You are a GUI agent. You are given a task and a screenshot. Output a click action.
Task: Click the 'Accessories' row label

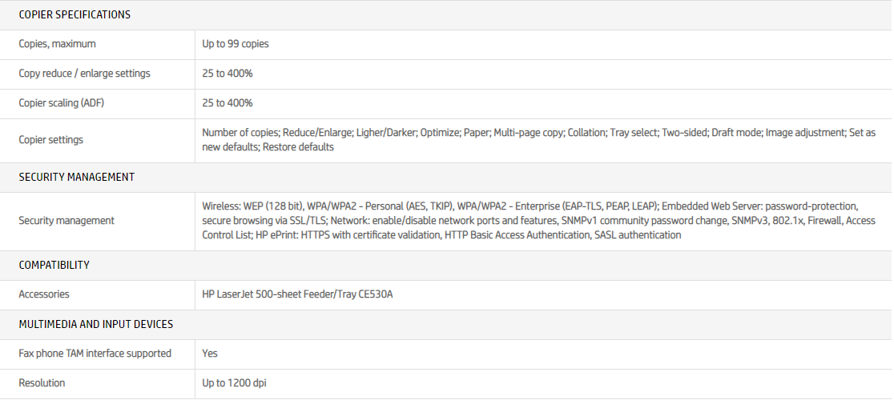click(44, 294)
